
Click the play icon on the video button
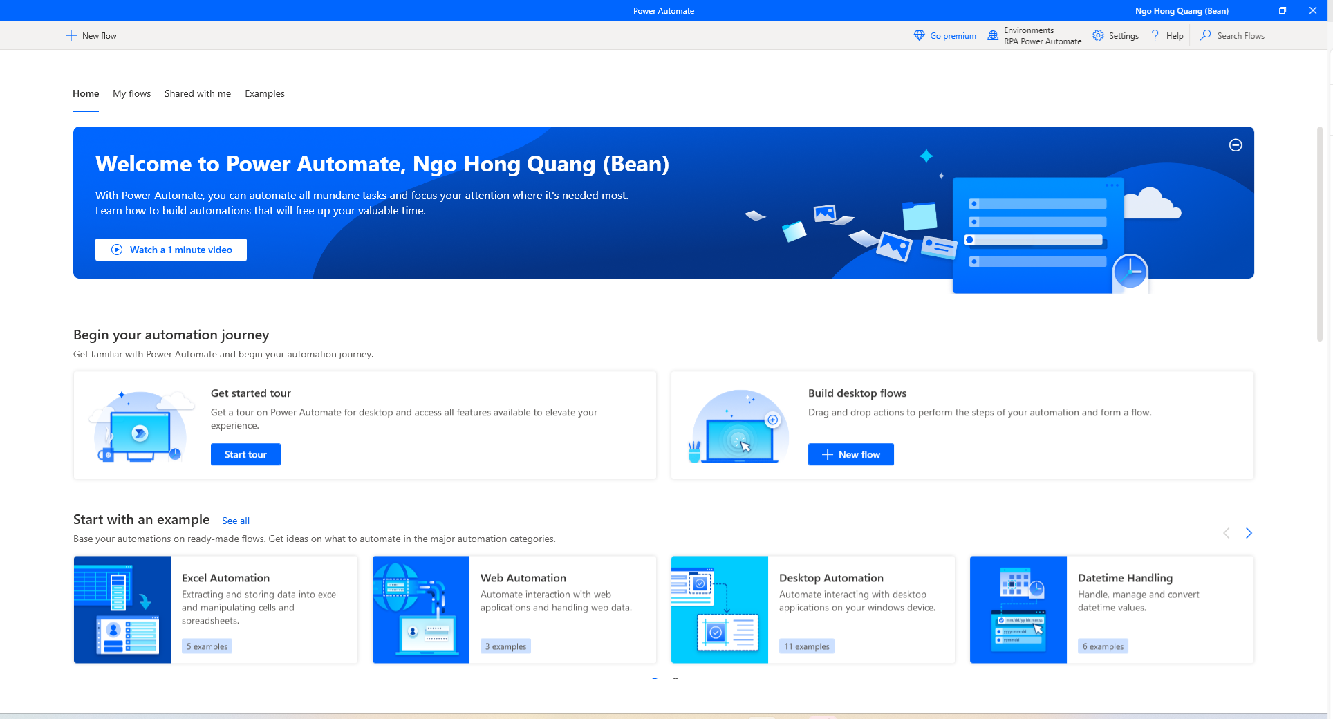click(116, 250)
